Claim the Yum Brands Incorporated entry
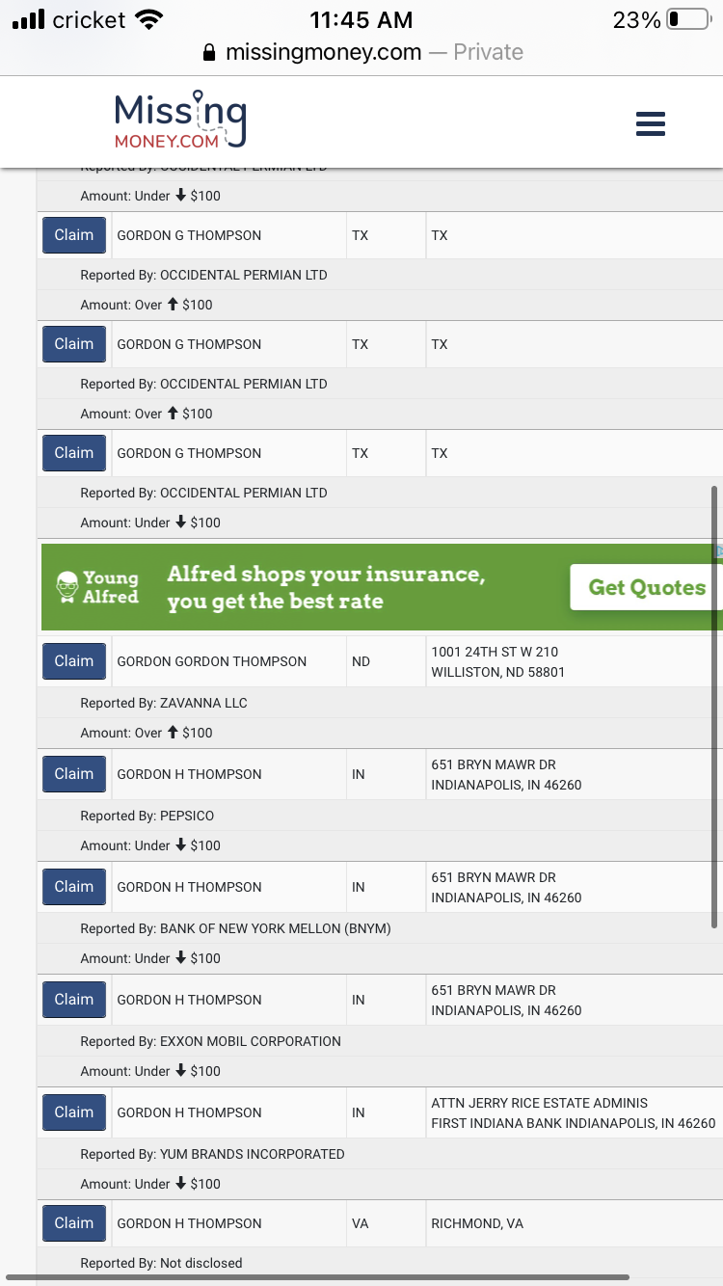Viewport: 723px width, 1286px height. click(x=74, y=1112)
